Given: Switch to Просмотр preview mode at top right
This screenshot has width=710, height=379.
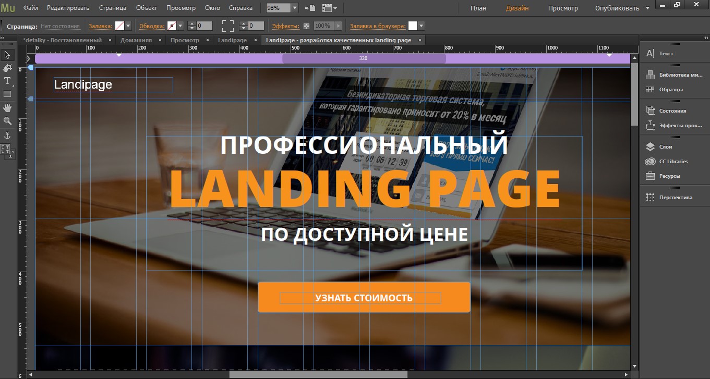Looking at the screenshot, I should tap(563, 8).
